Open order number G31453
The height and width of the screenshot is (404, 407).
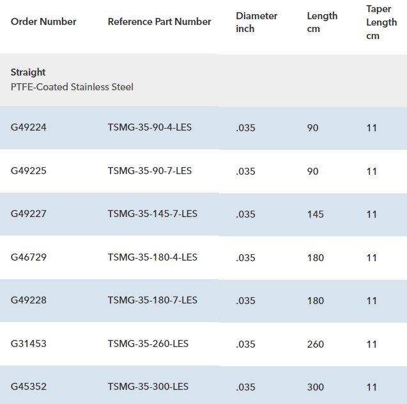pyautogui.click(x=29, y=344)
